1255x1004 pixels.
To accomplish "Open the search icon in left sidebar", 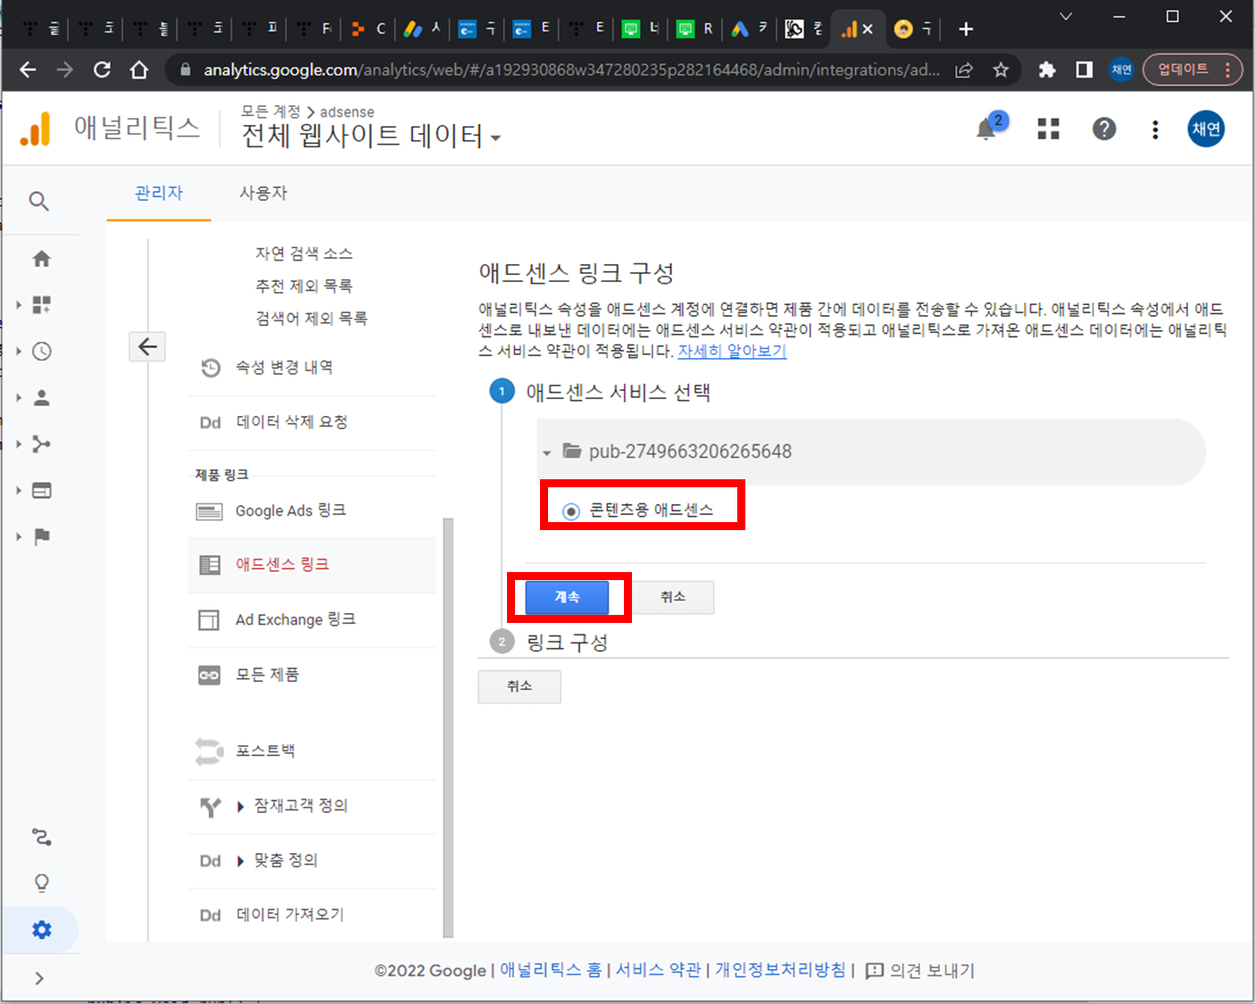I will pyautogui.click(x=38, y=202).
